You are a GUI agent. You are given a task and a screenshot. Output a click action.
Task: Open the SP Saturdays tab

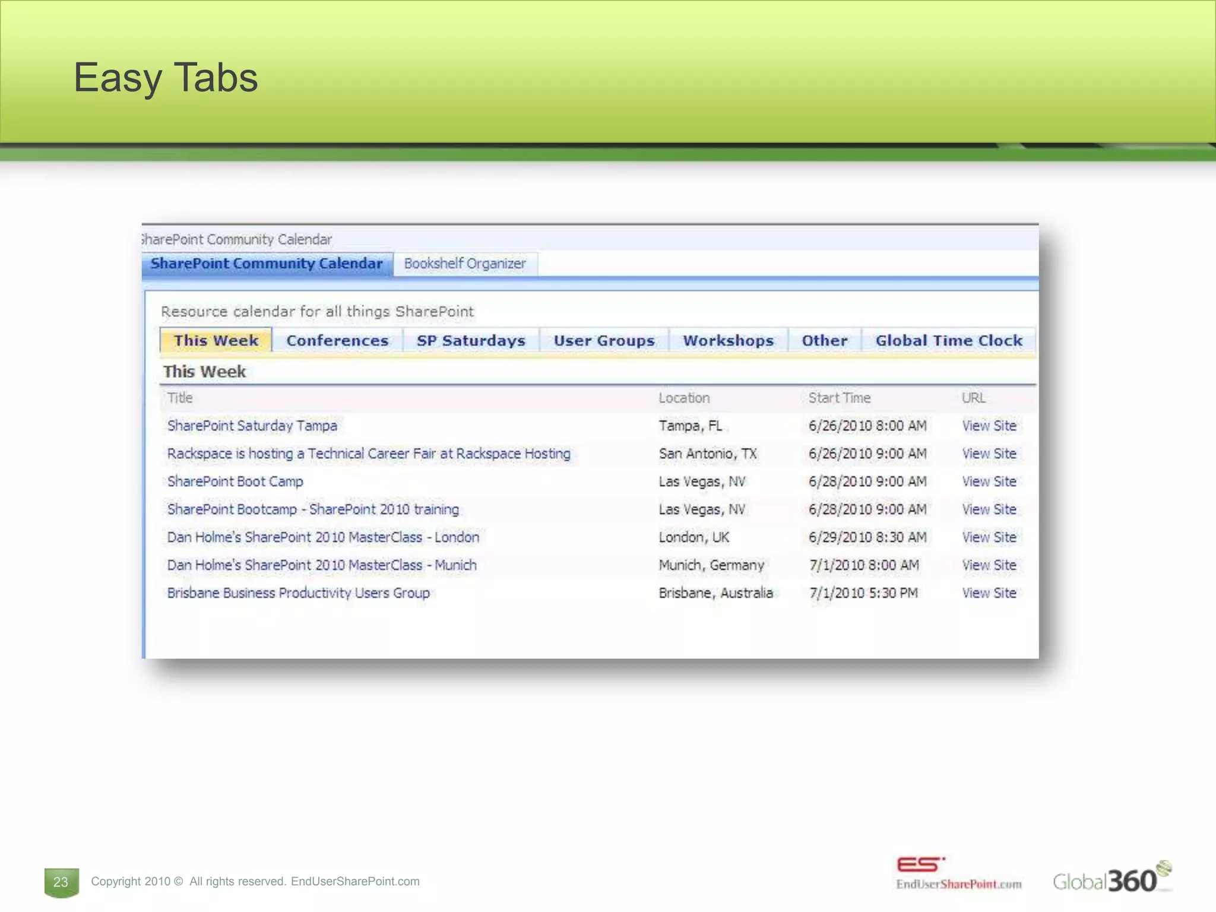tap(471, 341)
